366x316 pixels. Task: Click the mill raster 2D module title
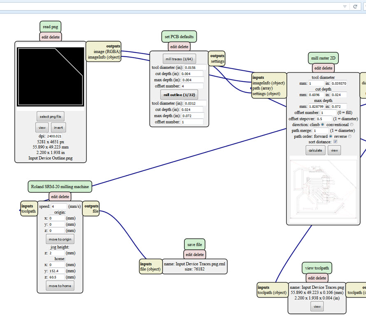(323, 58)
